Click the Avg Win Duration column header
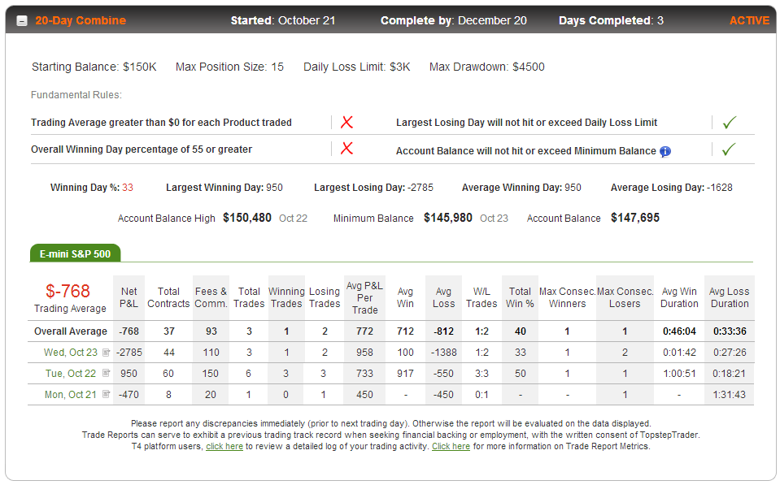This screenshot has width=780, height=485. point(679,297)
